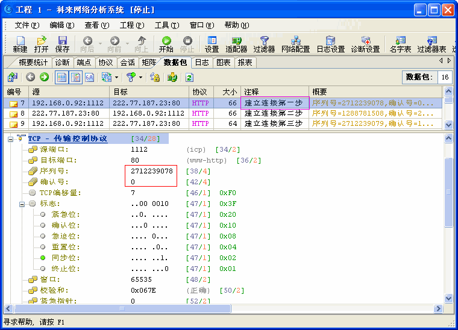Open 网络配置 (Network config) icon

click(x=296, y=45)
